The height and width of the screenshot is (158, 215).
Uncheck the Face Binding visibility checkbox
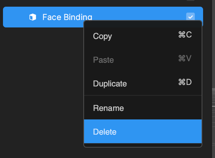tap(190, 17)
